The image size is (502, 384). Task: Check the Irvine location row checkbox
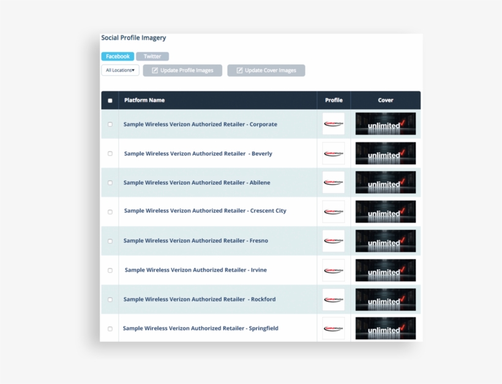tap(110, 270)
